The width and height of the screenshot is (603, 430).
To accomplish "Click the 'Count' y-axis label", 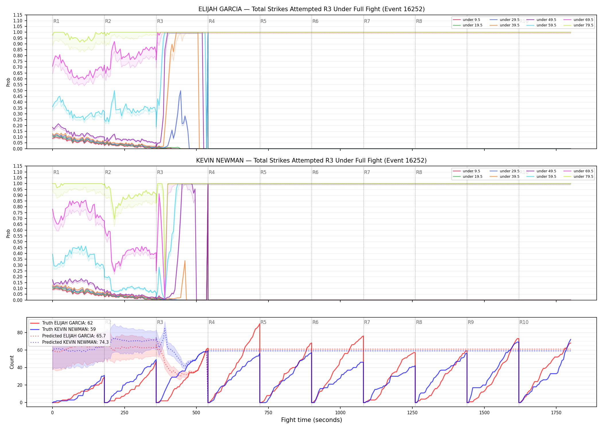I will pos(12,362).
